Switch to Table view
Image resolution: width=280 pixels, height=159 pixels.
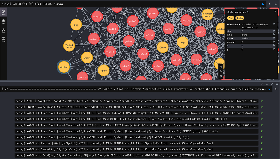point(4,21)
